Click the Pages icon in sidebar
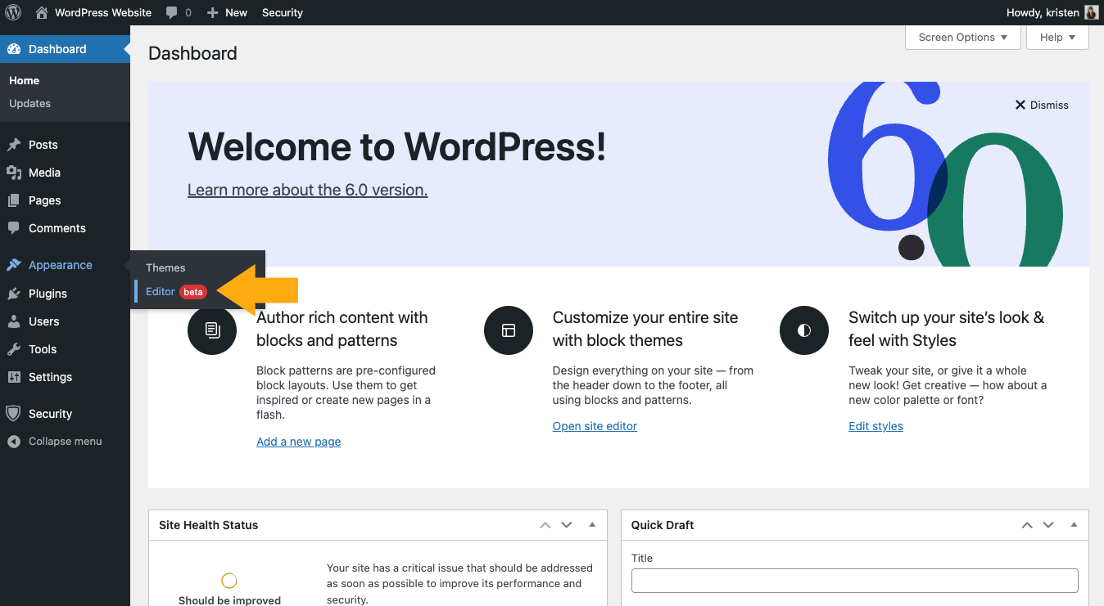 coord(14,200)
